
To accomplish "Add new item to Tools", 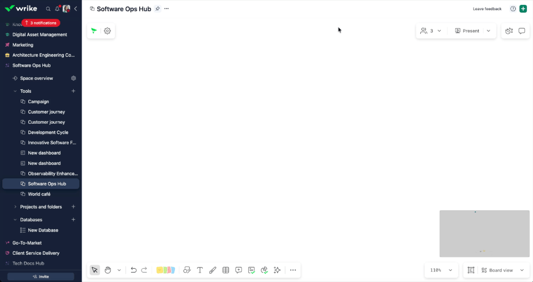I will [73, 91].
